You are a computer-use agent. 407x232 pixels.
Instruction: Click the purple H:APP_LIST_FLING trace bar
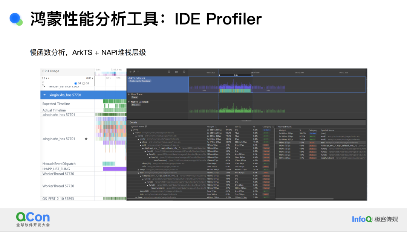115,169
